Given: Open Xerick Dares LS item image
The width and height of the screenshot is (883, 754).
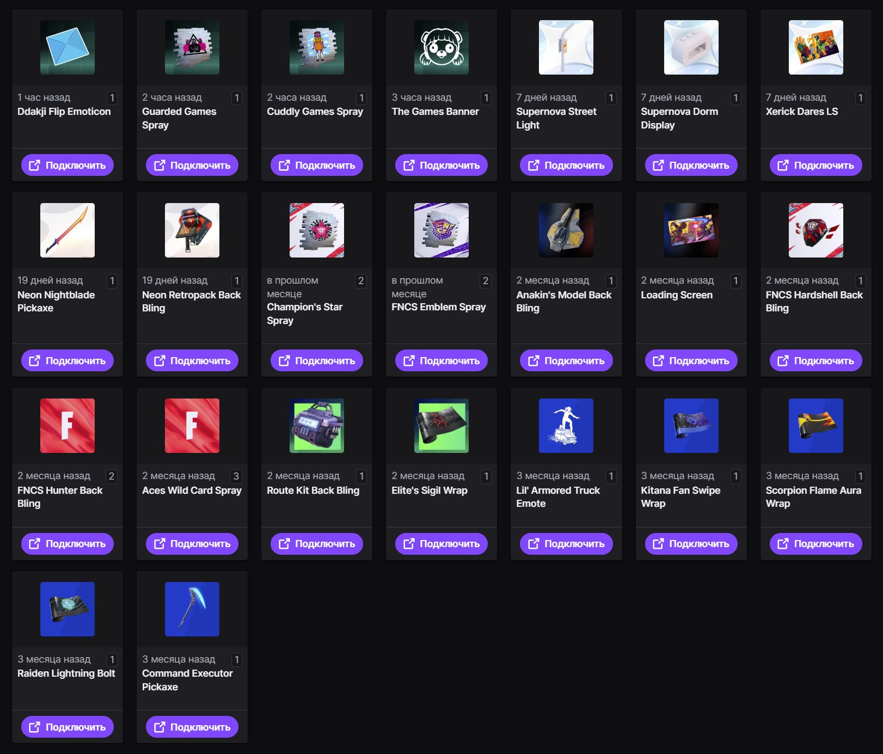Looking at the screenshot, I should [x=816, y=47].
